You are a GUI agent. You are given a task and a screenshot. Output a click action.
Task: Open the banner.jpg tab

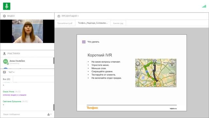tap(118, 23)
